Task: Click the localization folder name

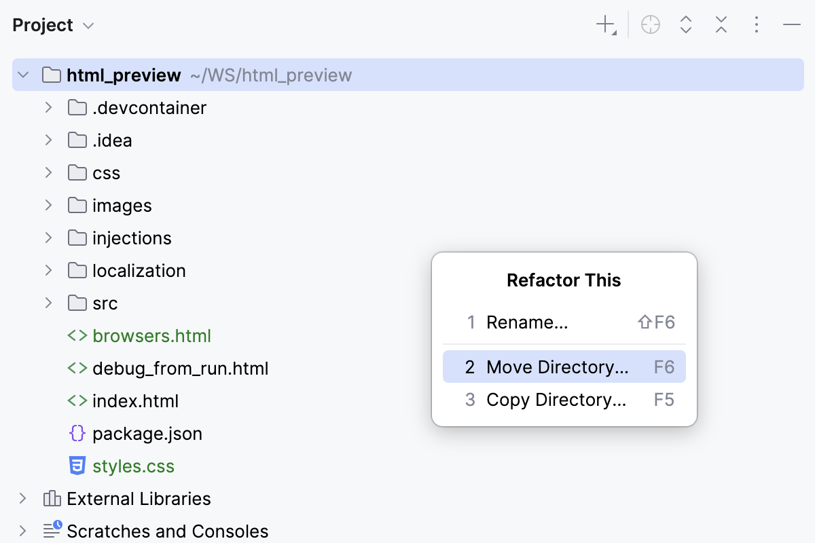Action: pos(139,271)
